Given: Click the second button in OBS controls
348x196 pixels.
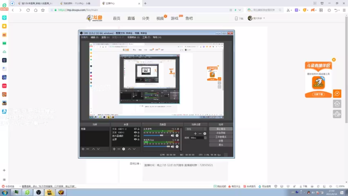Looking at the screenshot, I should pyautogui.click(x=221, y=133).
